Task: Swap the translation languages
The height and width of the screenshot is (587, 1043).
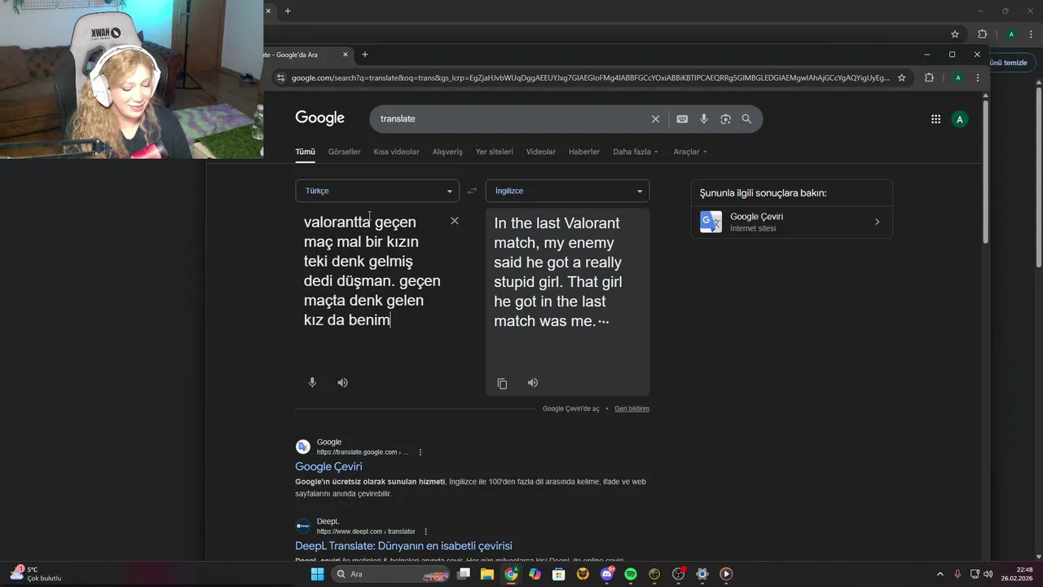Action: (472, 191)
